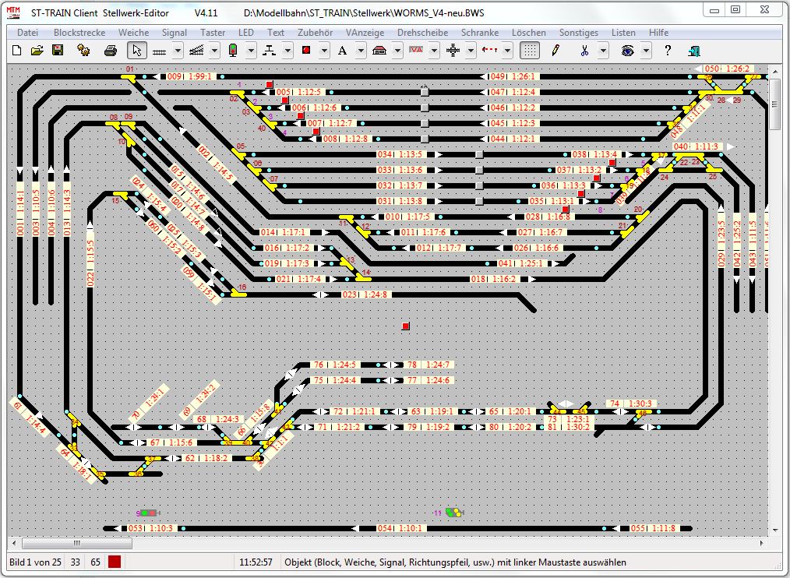This screenshot has width=790, height=578.
Task: Toggle the dotted grid display button
Action: (x=530, y=51)
